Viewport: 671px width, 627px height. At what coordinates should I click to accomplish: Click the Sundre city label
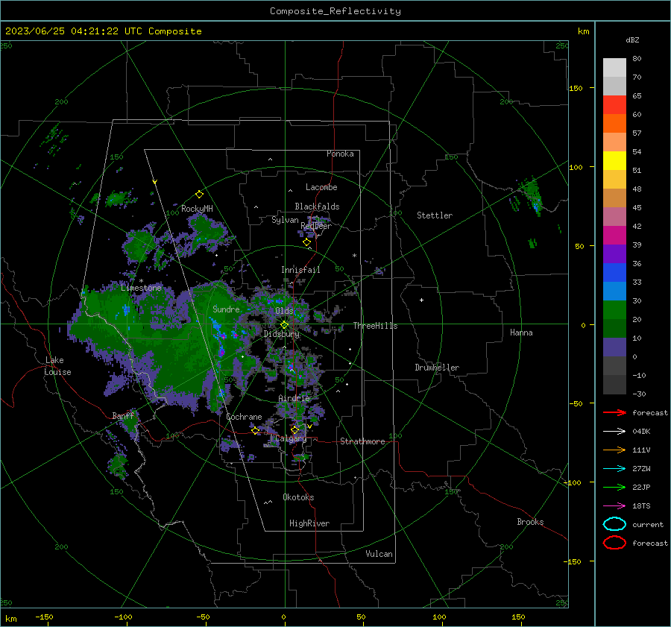(226, 309)
